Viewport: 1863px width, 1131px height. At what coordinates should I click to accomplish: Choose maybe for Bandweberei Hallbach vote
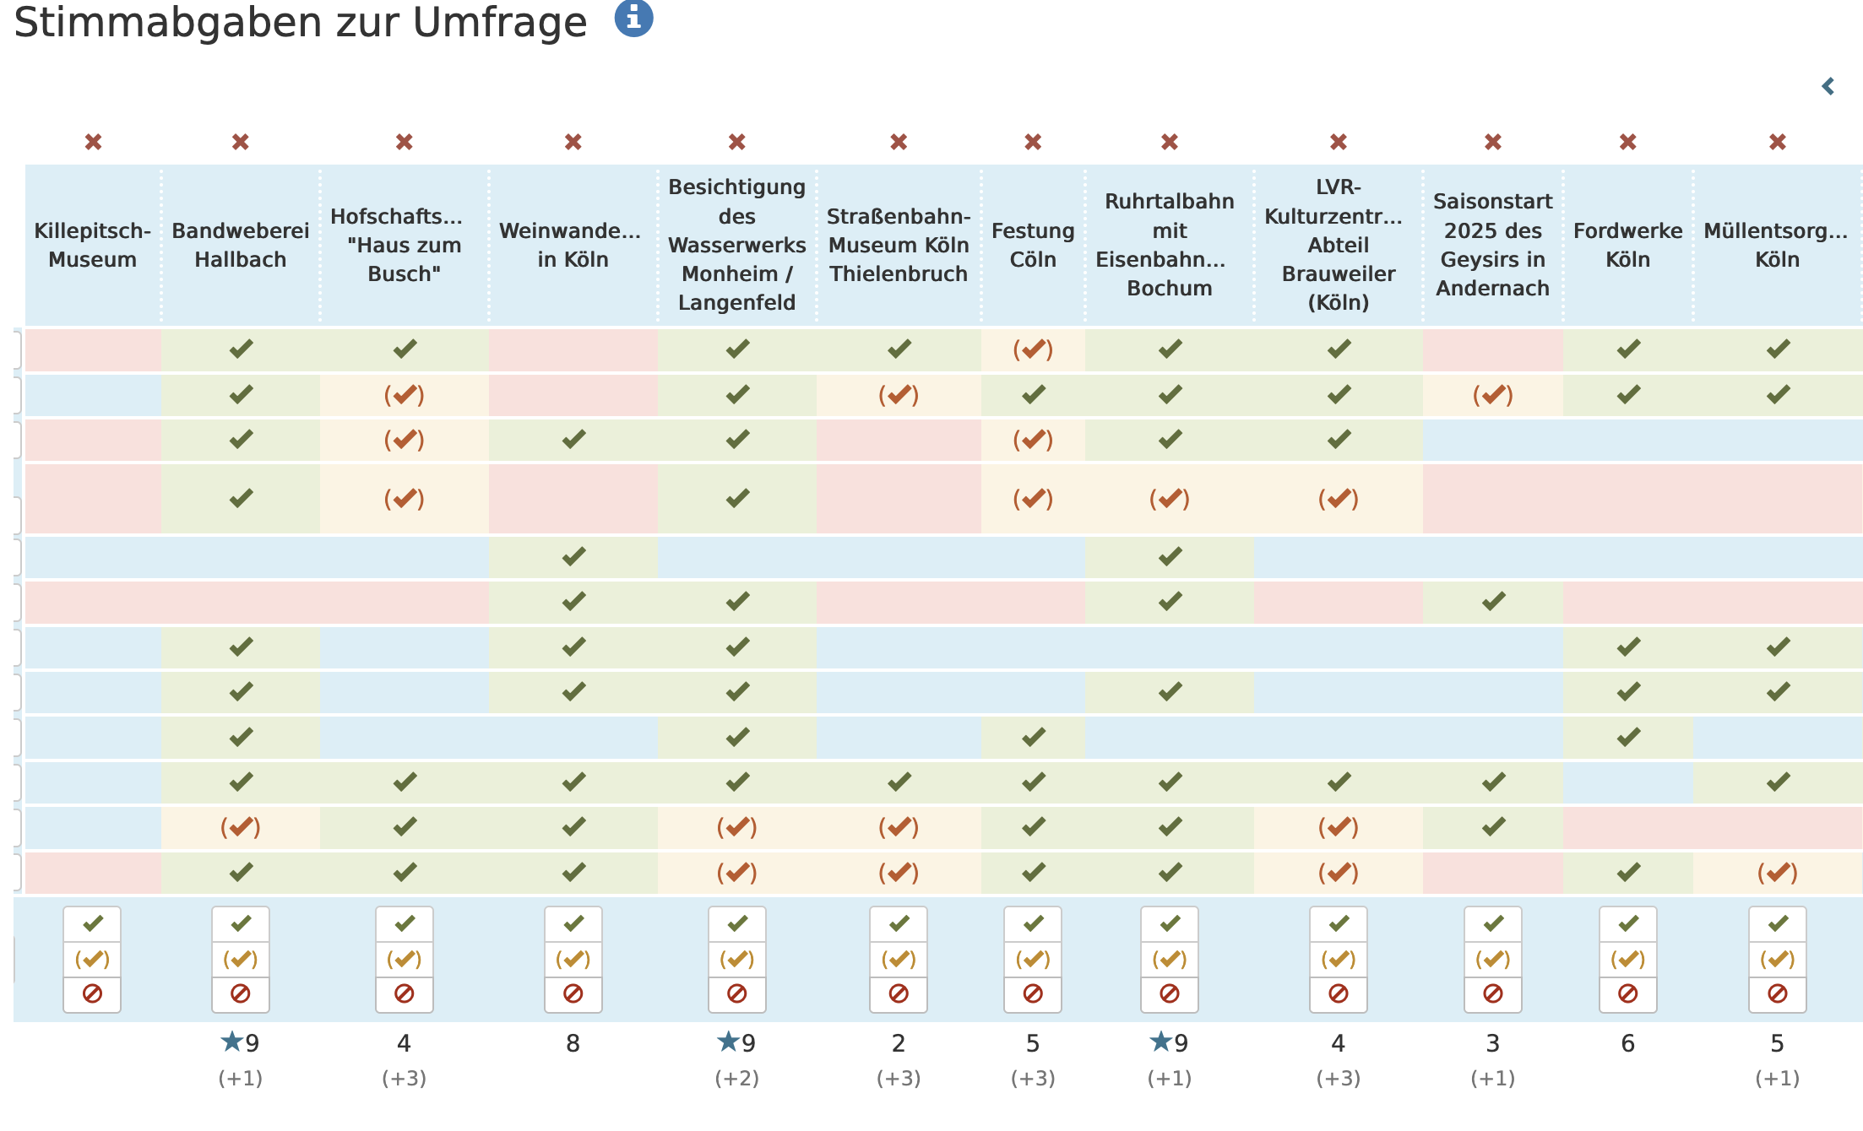(241, 960)
